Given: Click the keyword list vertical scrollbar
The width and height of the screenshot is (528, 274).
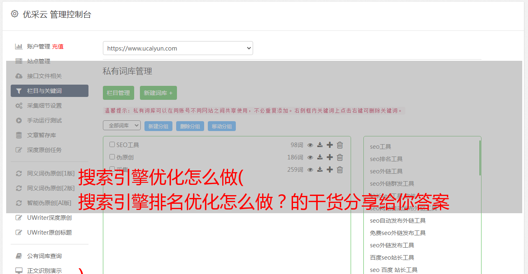Looking at the screenshot, I should coord(480,158).
